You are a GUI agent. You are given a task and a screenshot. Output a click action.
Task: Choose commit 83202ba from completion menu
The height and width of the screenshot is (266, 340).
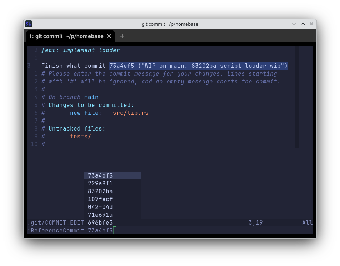113,191
